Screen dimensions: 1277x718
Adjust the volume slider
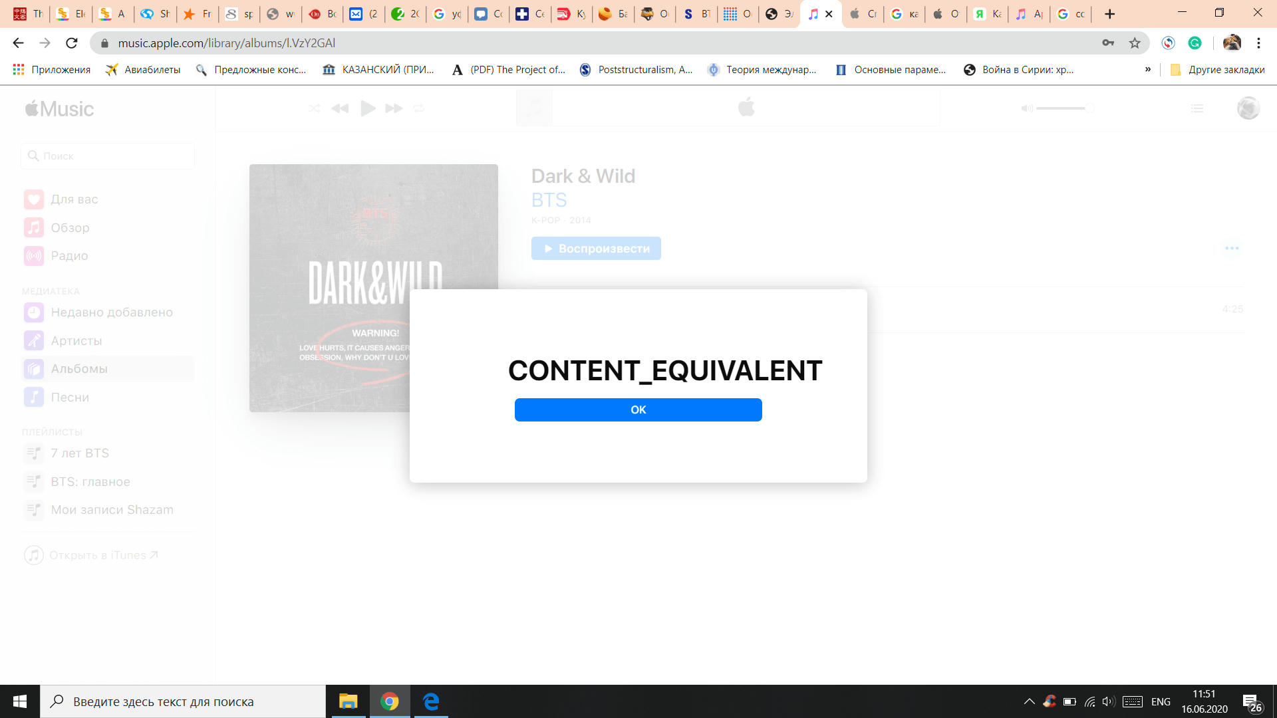coord(1064,108)
